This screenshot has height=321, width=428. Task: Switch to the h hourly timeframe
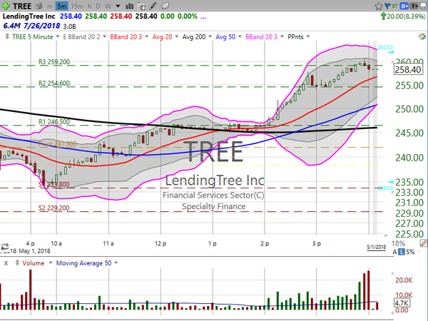[89, 6]
